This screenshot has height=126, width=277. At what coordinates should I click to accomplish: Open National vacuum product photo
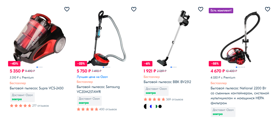click(238, 37)
